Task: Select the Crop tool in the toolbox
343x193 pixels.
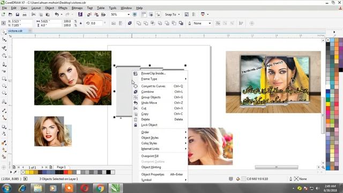Action: pos(4,48)
